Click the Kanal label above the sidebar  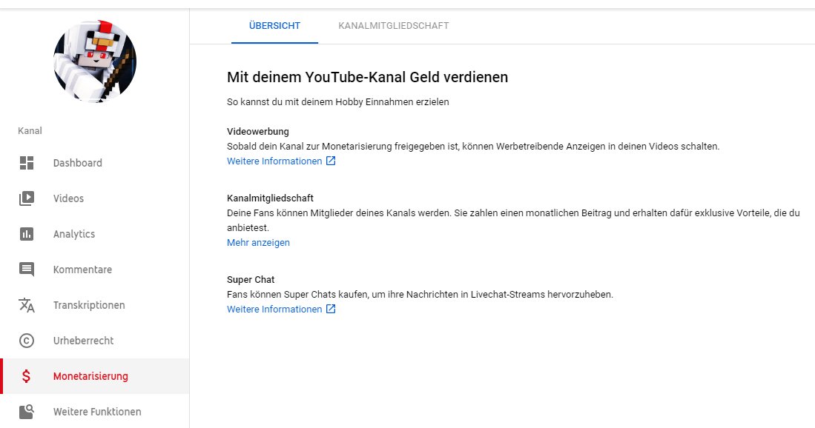coord(30,131)
